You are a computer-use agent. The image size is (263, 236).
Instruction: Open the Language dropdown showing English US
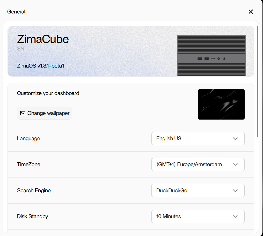pyautogui.click(x=198, y=138)
